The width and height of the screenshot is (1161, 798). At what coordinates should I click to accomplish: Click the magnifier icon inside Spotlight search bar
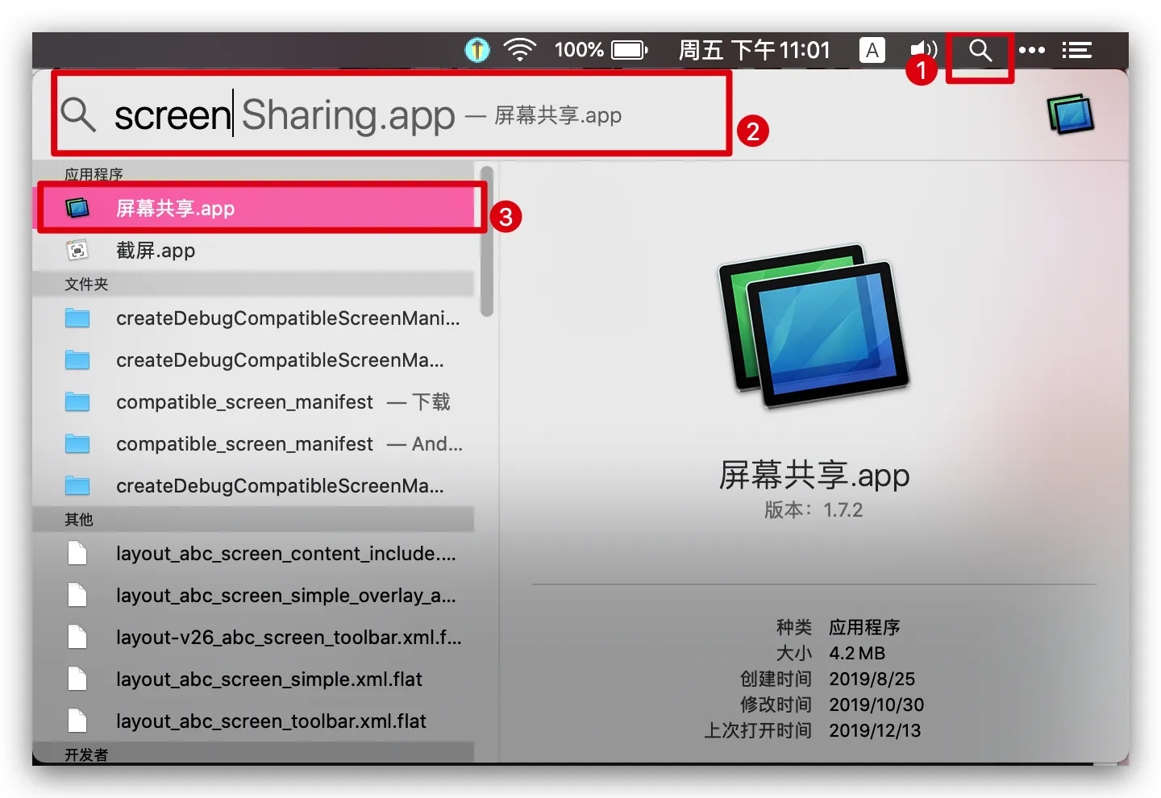click(78, 114)
